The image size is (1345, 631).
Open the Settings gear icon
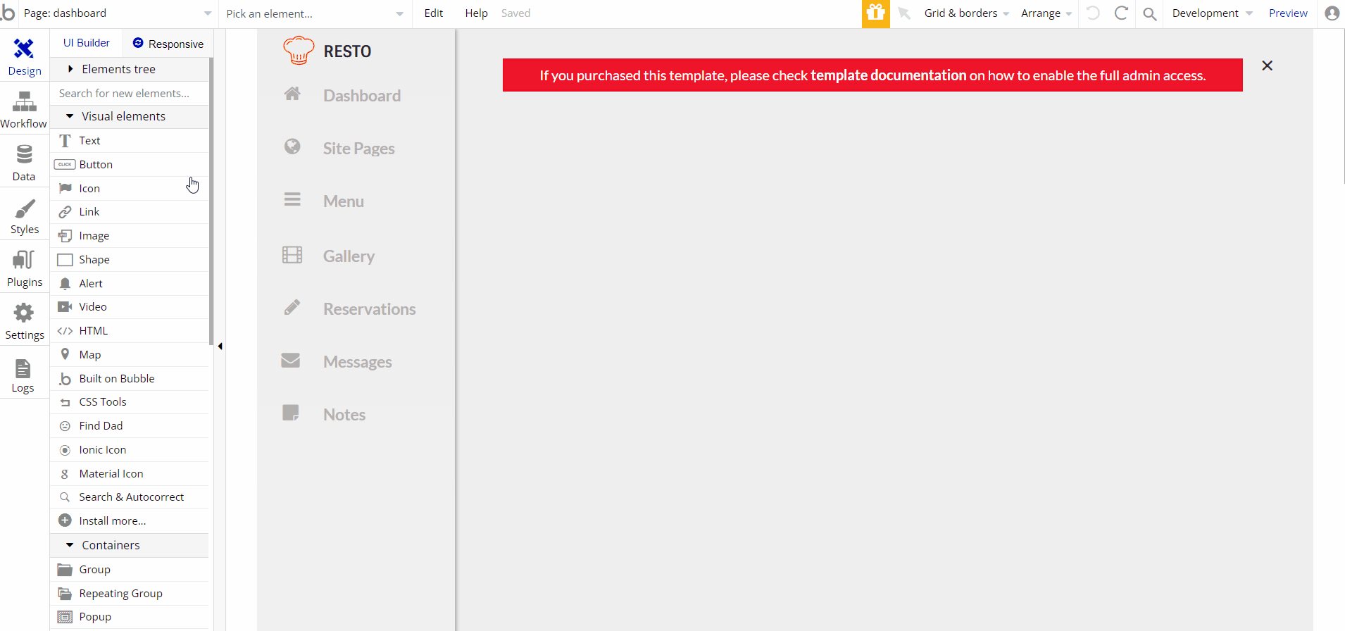(24, 313)
